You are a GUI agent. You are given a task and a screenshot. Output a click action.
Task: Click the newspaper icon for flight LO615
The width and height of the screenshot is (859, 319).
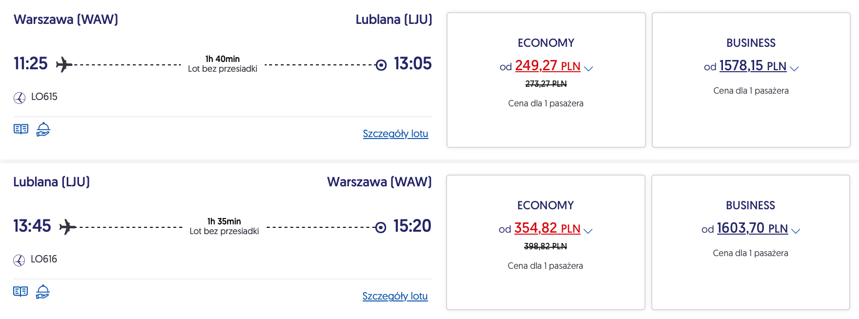[21, 129]
